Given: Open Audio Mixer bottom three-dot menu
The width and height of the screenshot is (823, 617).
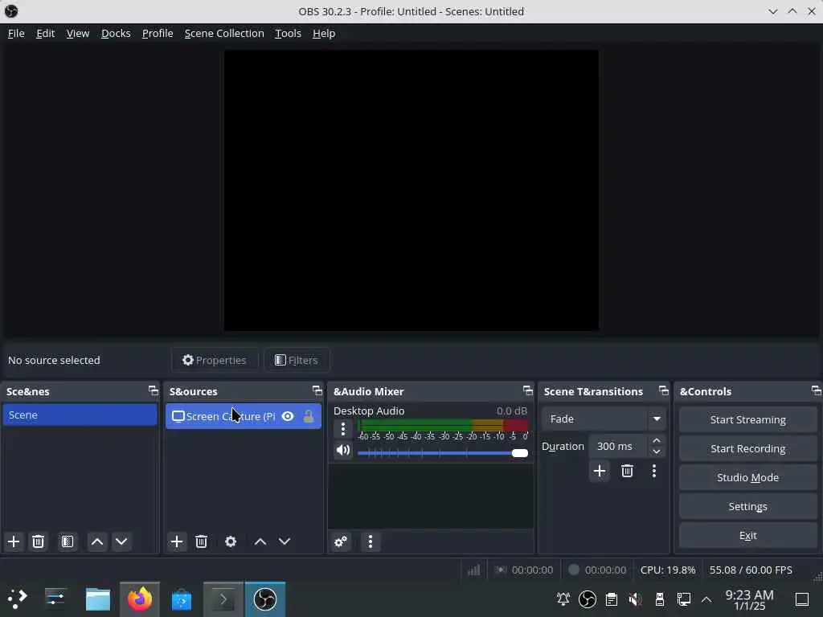Looking at the screenshot, I should click(371, 541).
